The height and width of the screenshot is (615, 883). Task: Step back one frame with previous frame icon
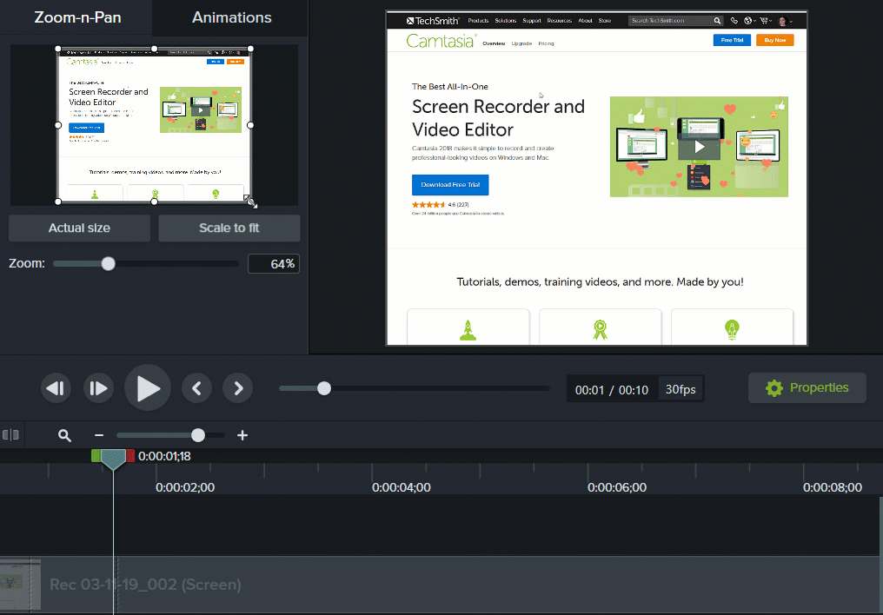point(56,388)
